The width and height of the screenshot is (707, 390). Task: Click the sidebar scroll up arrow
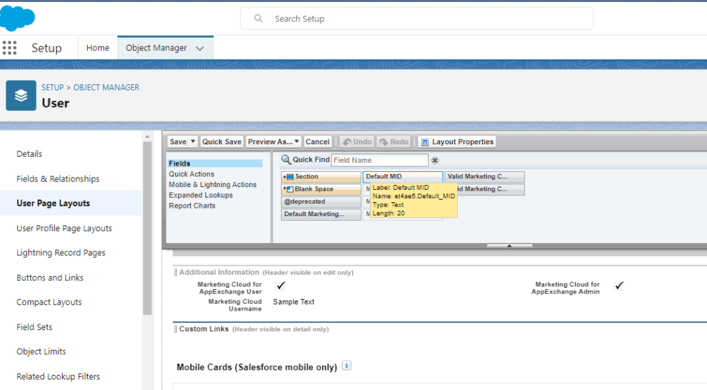(x=147, y=136)
